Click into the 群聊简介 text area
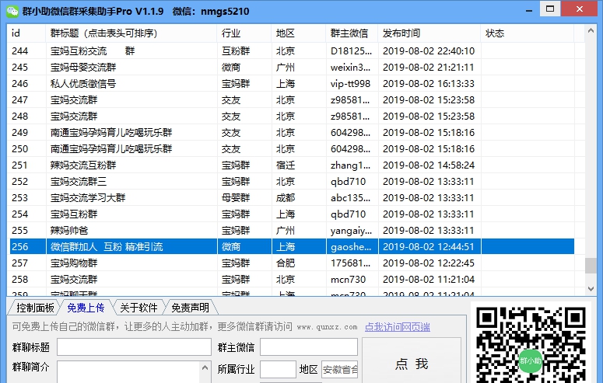This screenshot has width=603, height=383. [x=129, y=371]
